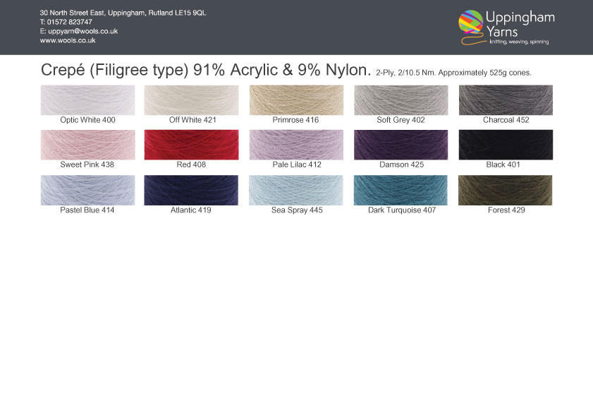Choose the Soft Grey 402 swatch
The image size is (593, 420).
coord(401,100)
